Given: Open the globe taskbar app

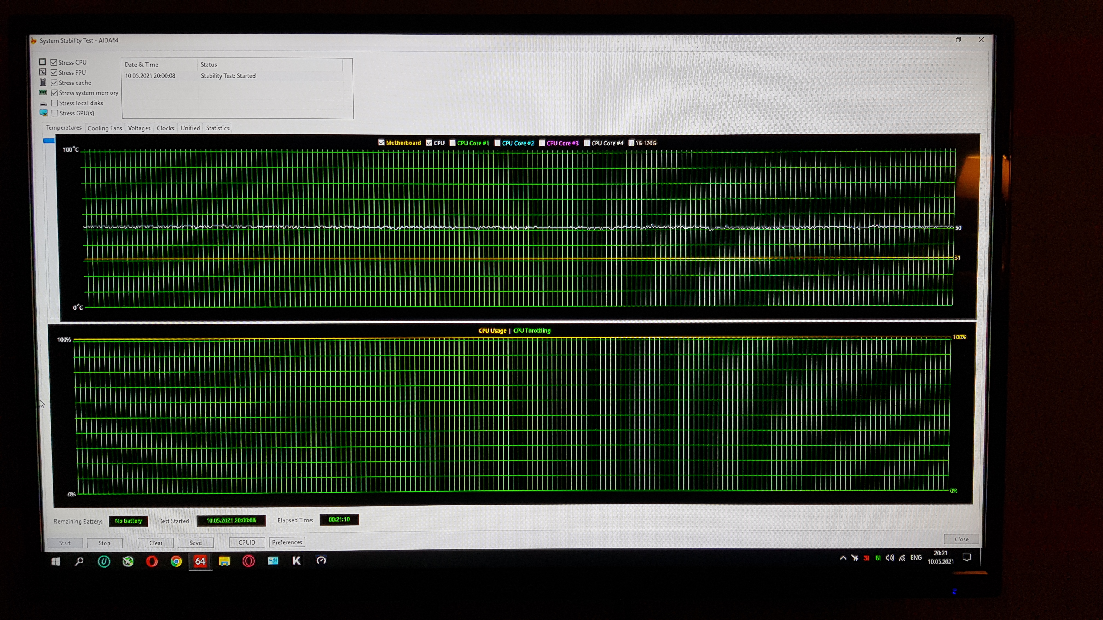Looking at the screenshot, I should [127, 561].
